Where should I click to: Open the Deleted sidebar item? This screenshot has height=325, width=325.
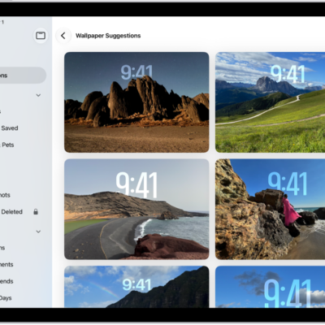(x=11, y=212)
